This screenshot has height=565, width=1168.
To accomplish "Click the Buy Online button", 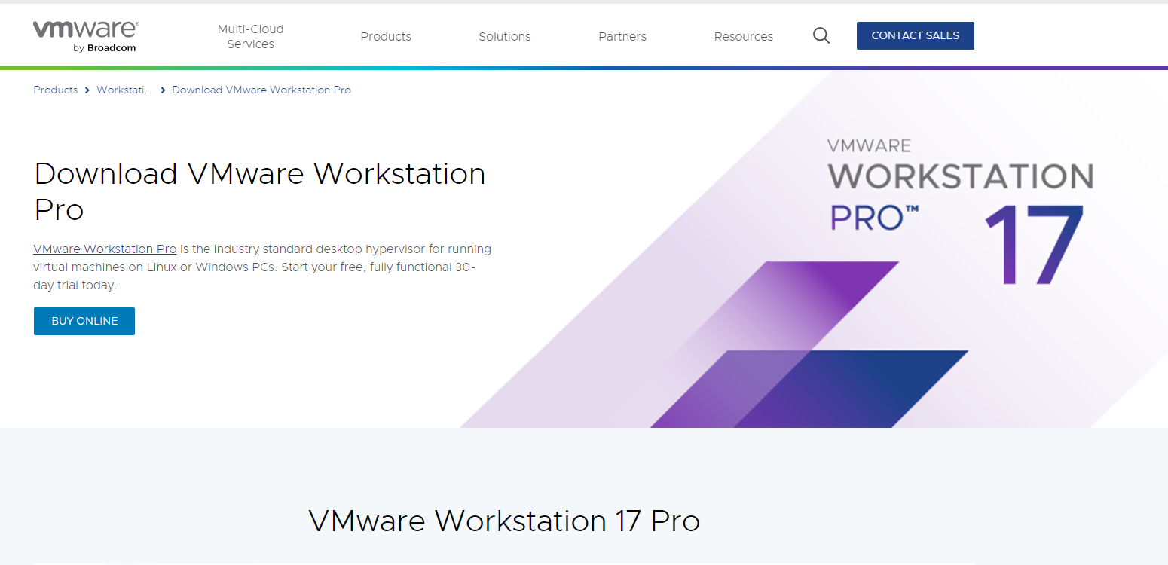I will (84, 321).
